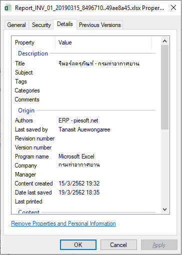
Task: Open Remove Properties and Personal Information link
Action: point(63,223)
